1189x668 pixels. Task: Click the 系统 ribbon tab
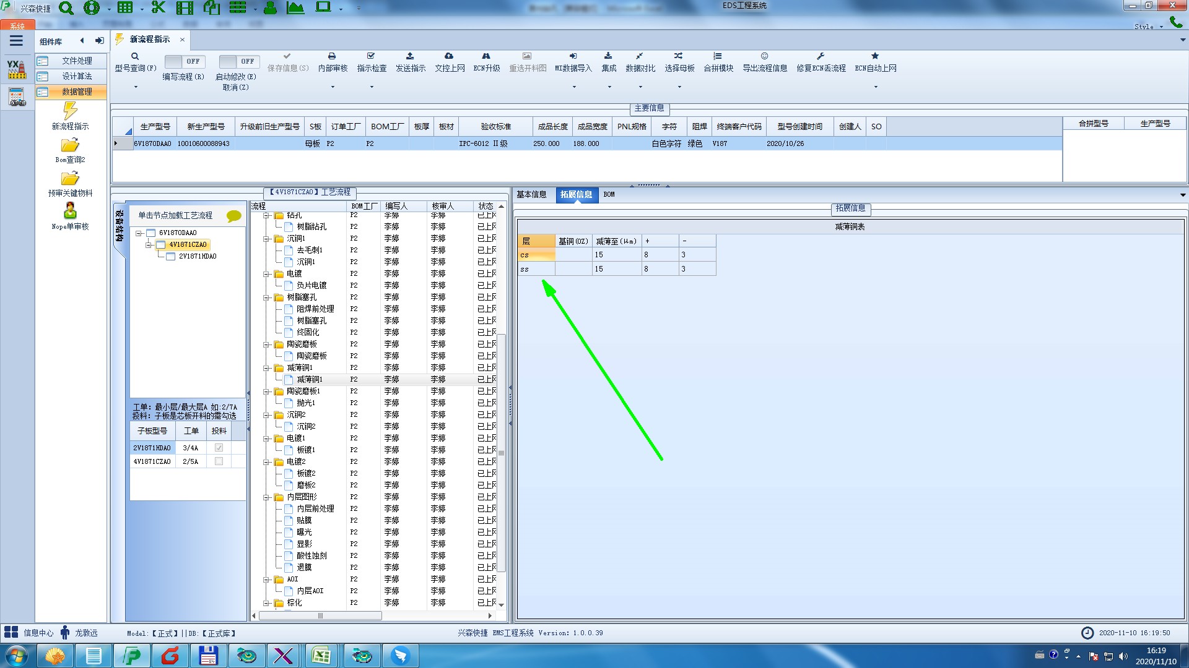point(17,26)
